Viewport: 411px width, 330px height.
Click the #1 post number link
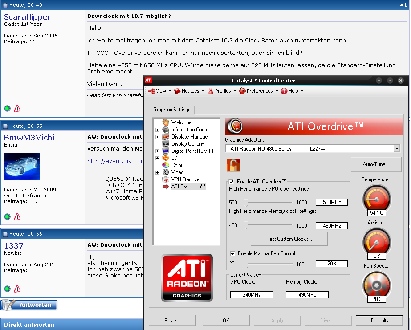coord(403,5)
